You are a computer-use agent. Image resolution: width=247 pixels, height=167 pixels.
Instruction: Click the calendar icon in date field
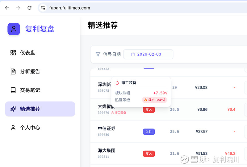[133, 54]
